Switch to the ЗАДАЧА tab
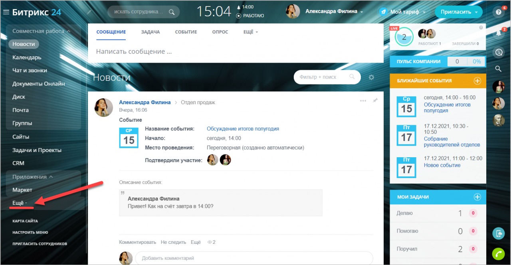The width and height of the screenshot is (511, 265). [x=151, y=32]
